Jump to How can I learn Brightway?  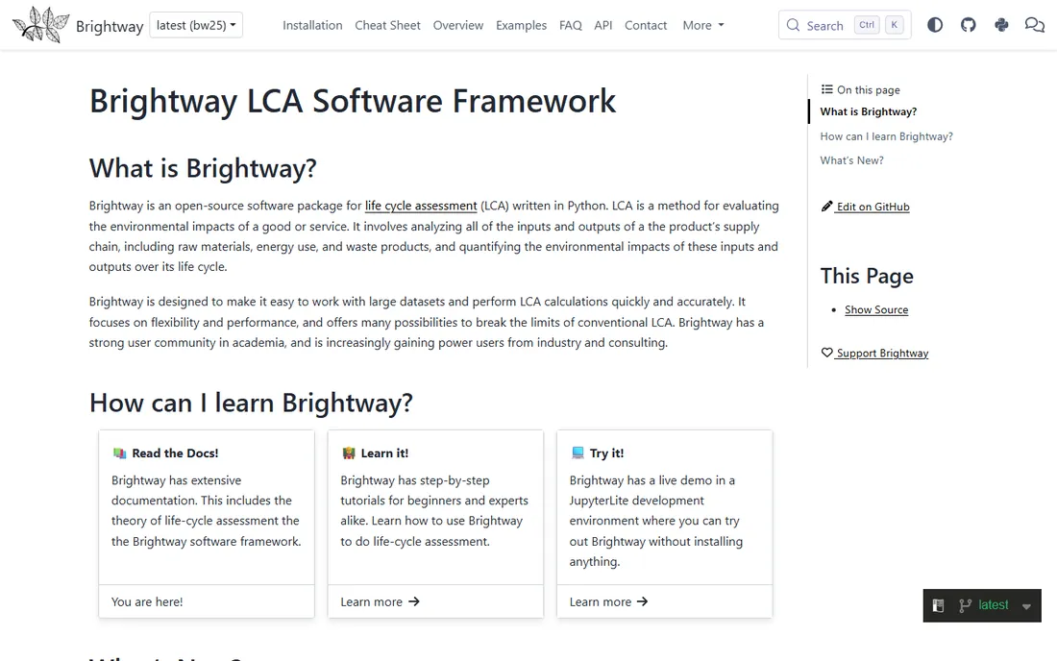(x=887, y=136)
